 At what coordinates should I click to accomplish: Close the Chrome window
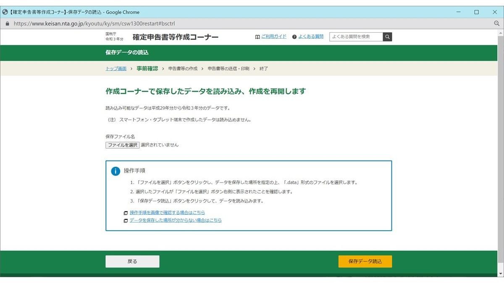point(495,12)
